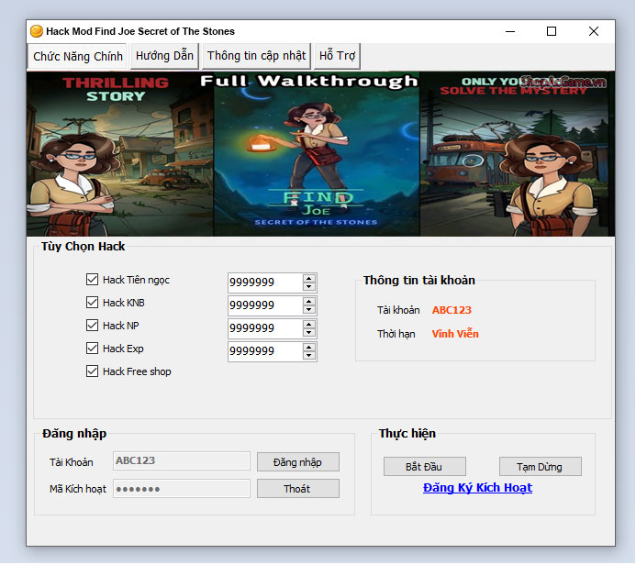The height and width of the screenshot is (565, 636).
Task: Switch to Chức Năng Chính tab
Action: tap(77, 56)
